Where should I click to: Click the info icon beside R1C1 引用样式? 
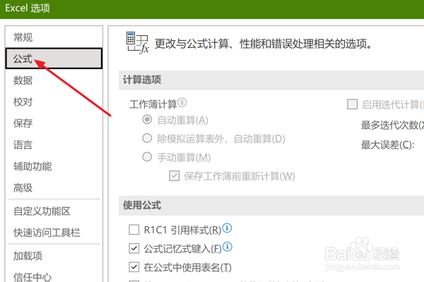(x=227, y=228)
